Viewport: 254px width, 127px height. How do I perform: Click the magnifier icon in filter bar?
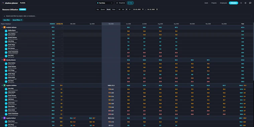pyautogui.click(x=4, y=16)
